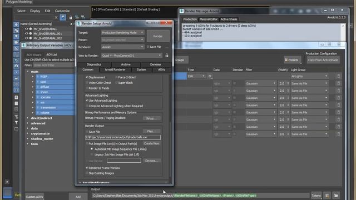Select Legacy 3ds Max Image File List option

(92, 154)
